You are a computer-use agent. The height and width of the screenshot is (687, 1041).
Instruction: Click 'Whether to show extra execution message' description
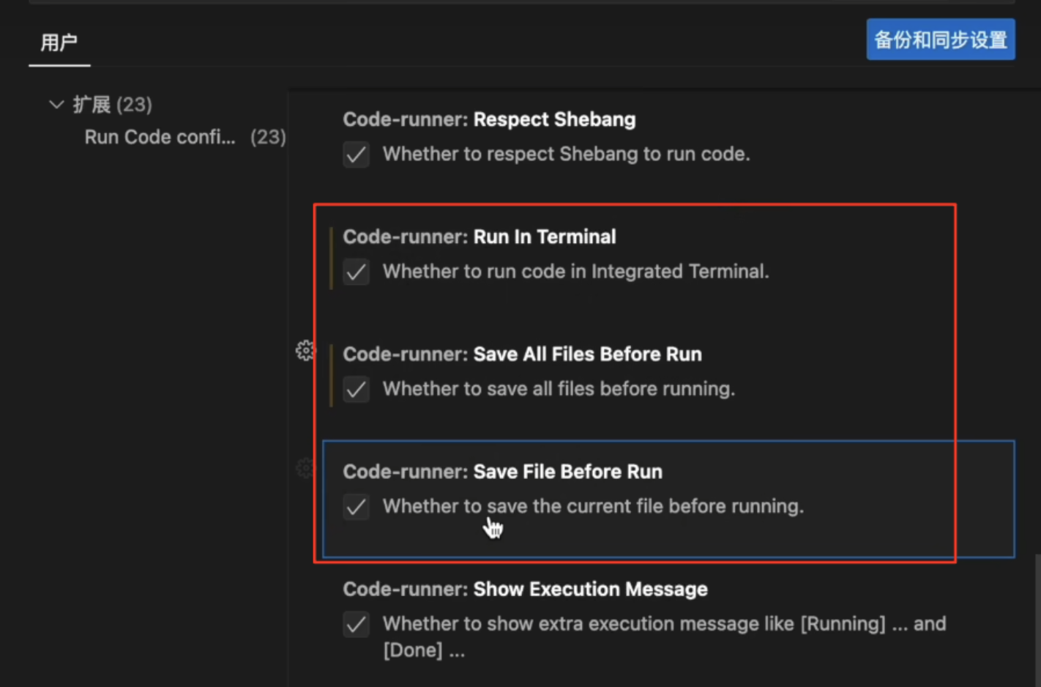point(665,636)
